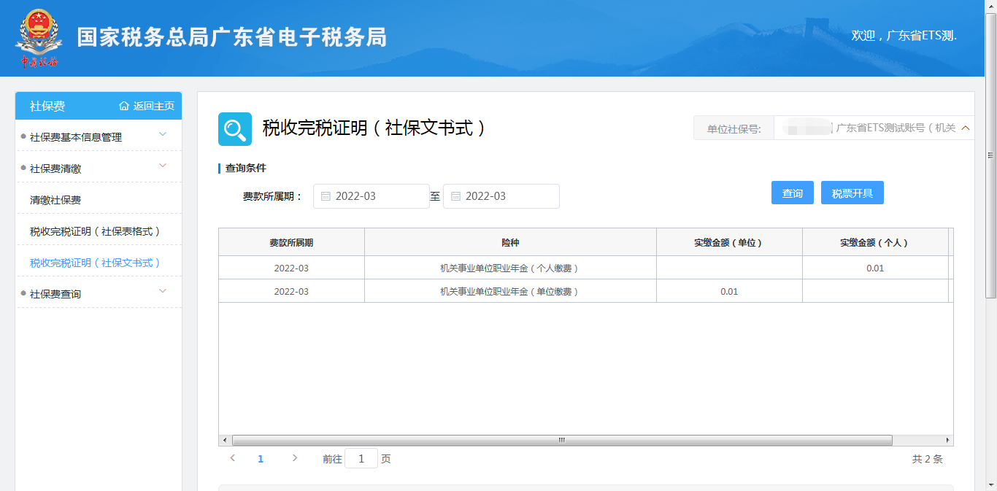Open the 单位社保号 dropdown
Viewport: 997px width, 491px height.
click(x=965, y=128)
